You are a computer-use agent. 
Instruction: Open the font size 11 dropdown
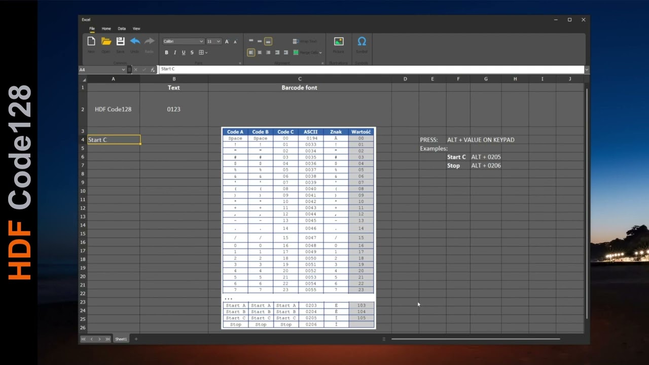pos(219,42)
